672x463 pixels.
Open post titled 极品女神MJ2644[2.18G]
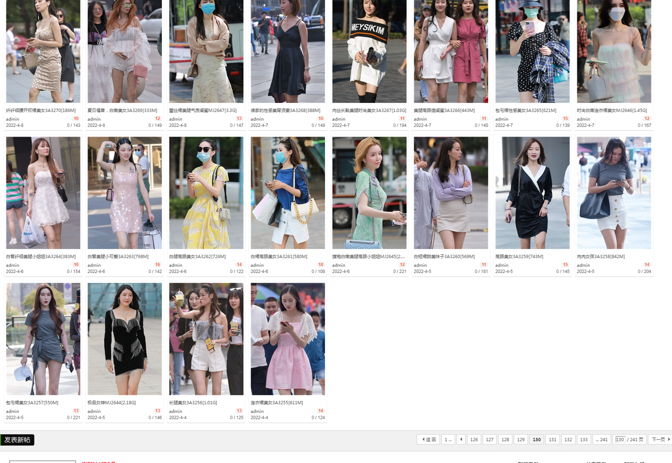tap(112, 402)
